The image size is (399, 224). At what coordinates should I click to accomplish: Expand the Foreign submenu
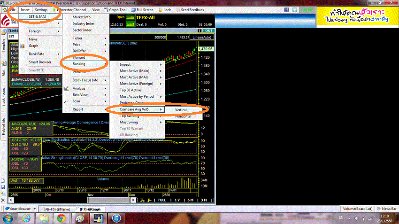tap(41, 31)
